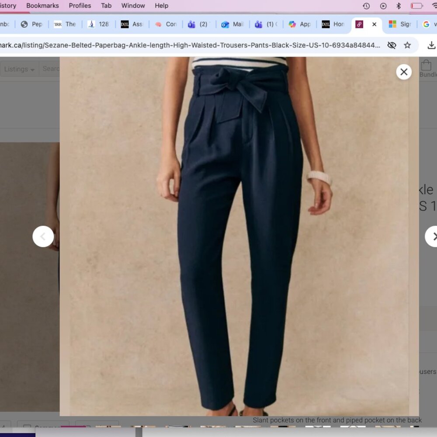Switch to the Outlook Mail tab
Image resolution: width=437 pixels, height=437 pixels.
(232, 24)
